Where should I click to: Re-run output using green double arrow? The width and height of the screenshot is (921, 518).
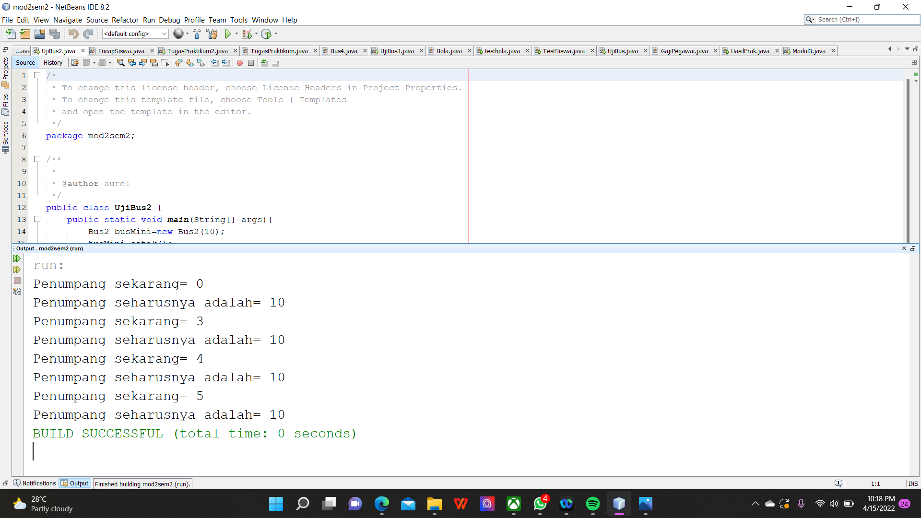click(x=17, y=259)
